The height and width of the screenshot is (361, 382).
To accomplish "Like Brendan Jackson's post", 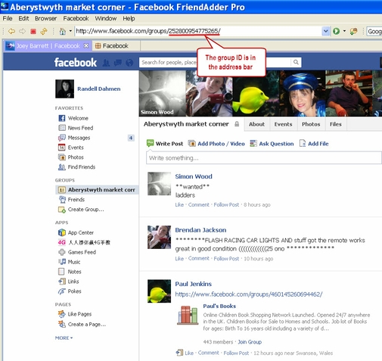I will [x=179, y=259].
